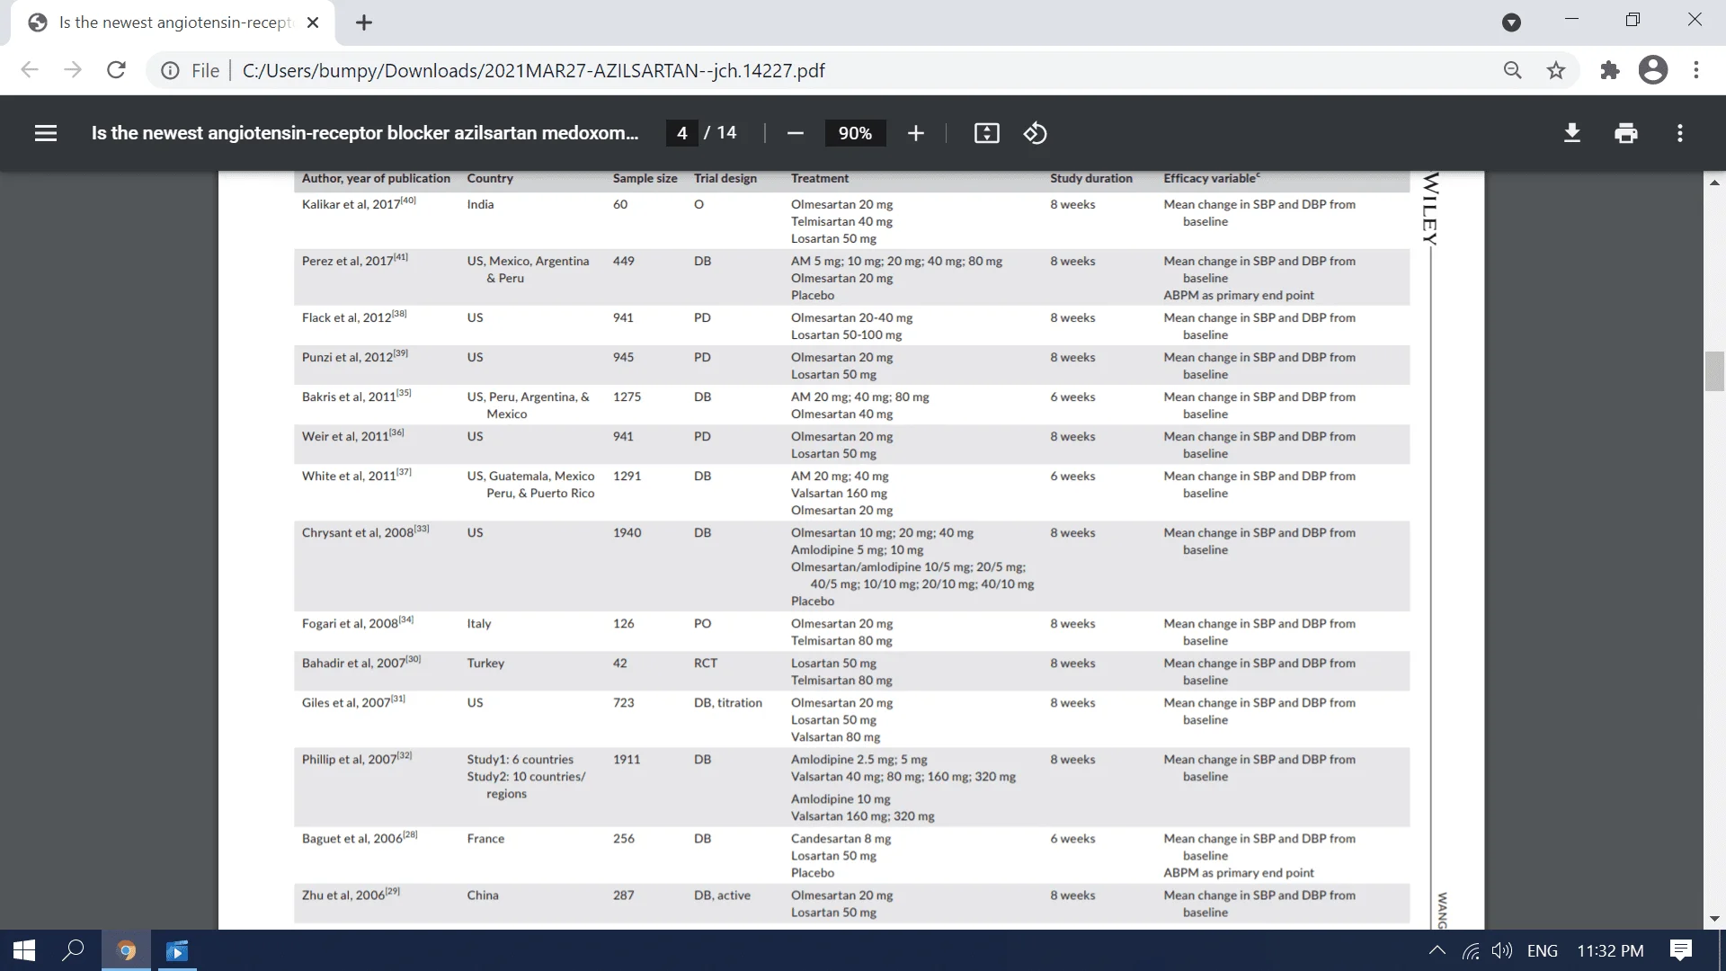Click the page number field showing 4
Screen dimensions: 1726x971
(681, 133)
